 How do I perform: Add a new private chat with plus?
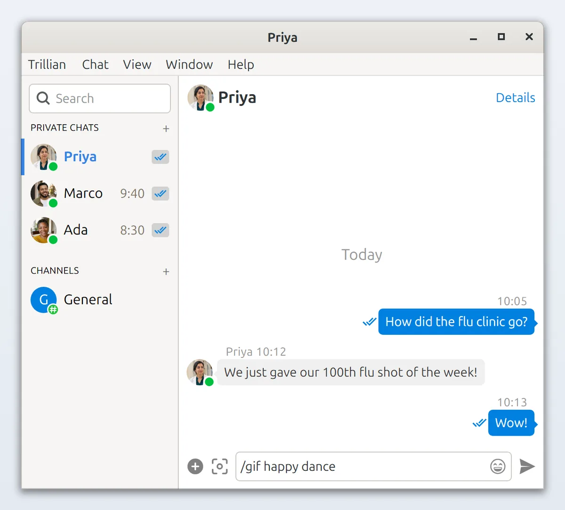[166, 129]
